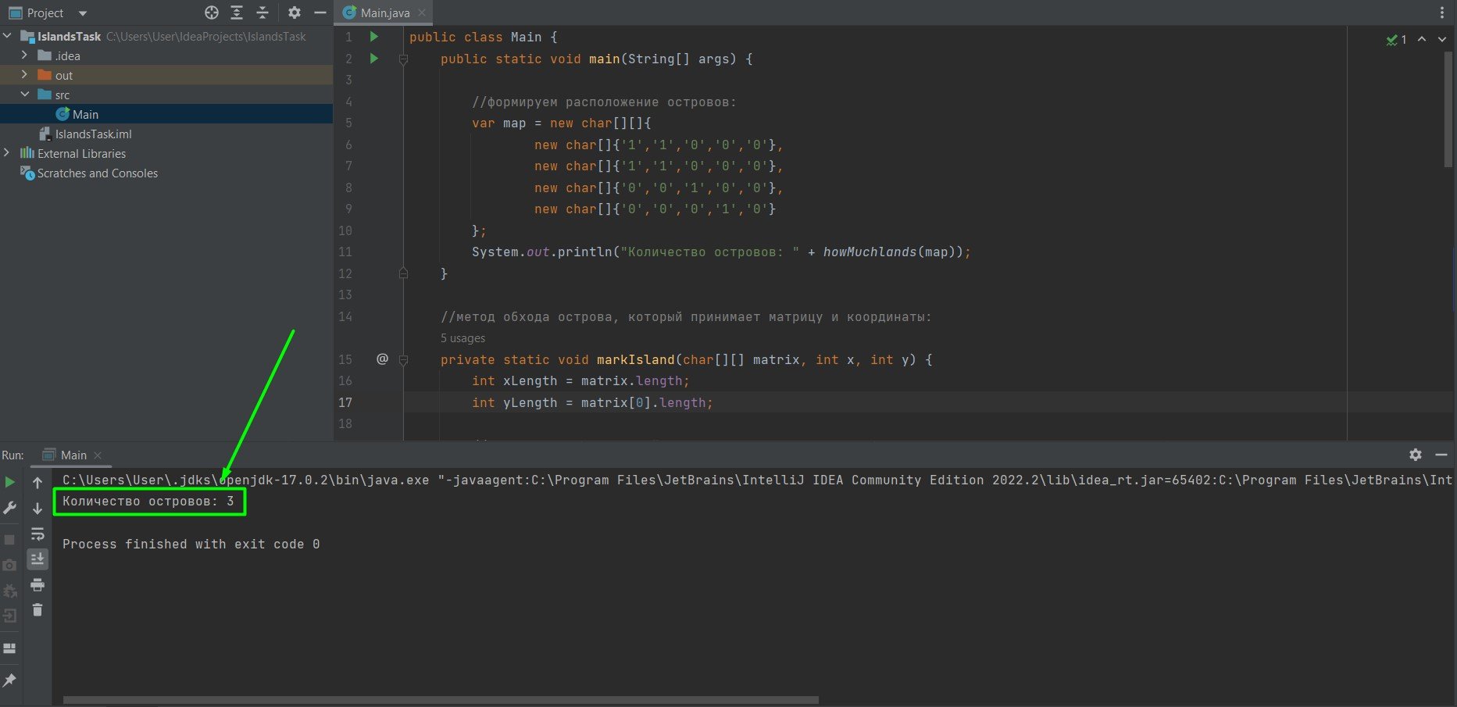Open run configuration wrench icon

click(x=10, y=509)
